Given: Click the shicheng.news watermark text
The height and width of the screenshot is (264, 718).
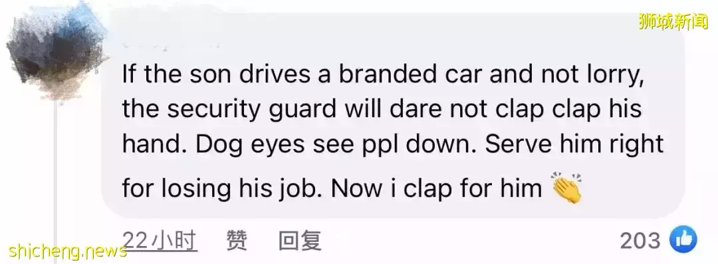Looking at the screenshot, I should [67, 251].
